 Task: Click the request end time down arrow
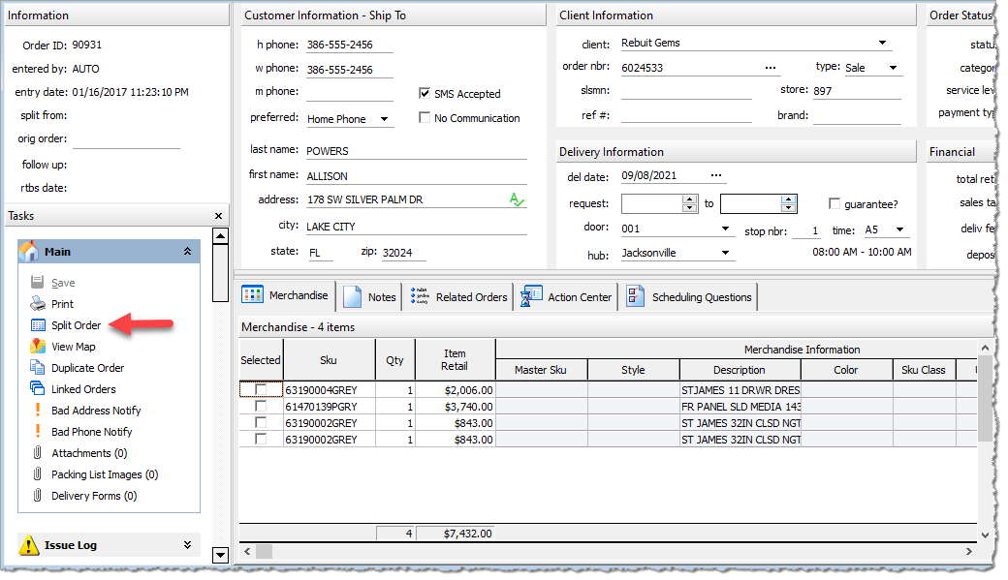coord(788,207)
